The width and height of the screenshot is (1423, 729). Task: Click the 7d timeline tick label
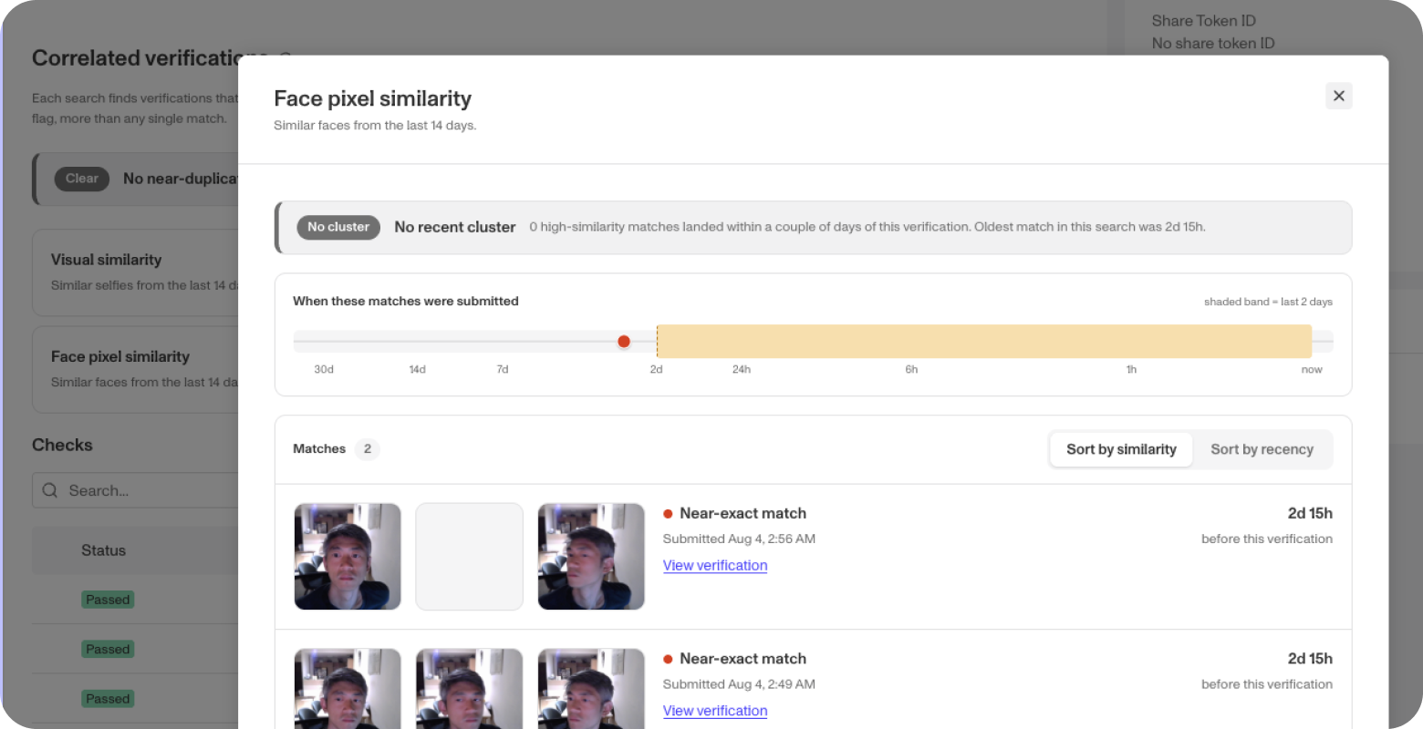503,369
